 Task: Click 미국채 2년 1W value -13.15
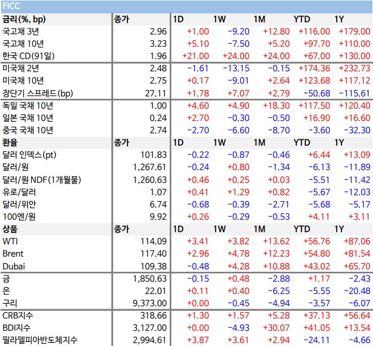[x=236, y=68]
